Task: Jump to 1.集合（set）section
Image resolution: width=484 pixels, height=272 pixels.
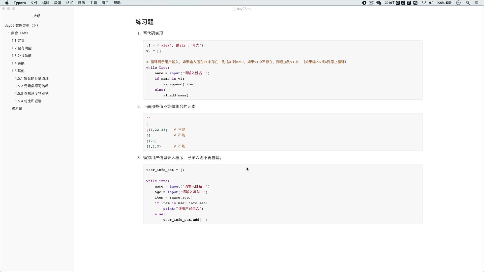Action: 18,33
